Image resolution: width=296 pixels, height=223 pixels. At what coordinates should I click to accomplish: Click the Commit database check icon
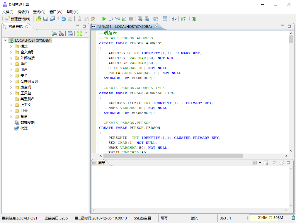click(x=140, y=19)
